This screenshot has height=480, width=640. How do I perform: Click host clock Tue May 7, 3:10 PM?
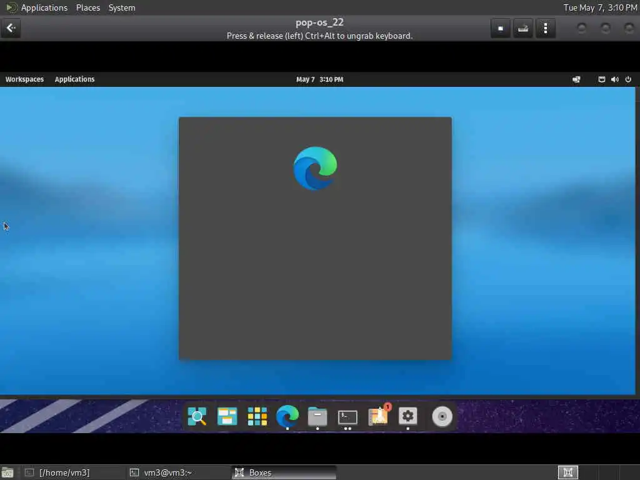pos(600,7)
